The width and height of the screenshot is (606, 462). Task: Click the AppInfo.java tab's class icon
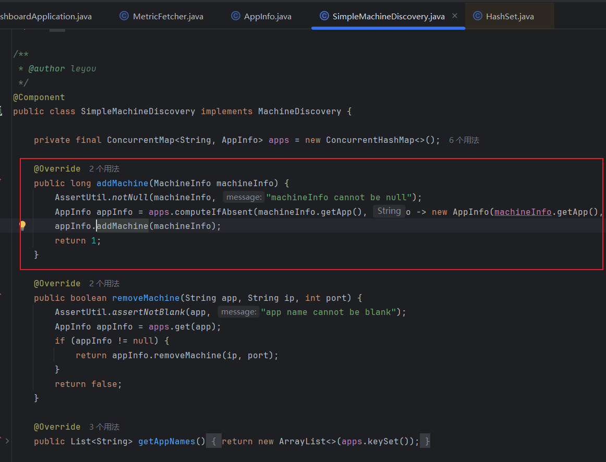coord(235,16)
